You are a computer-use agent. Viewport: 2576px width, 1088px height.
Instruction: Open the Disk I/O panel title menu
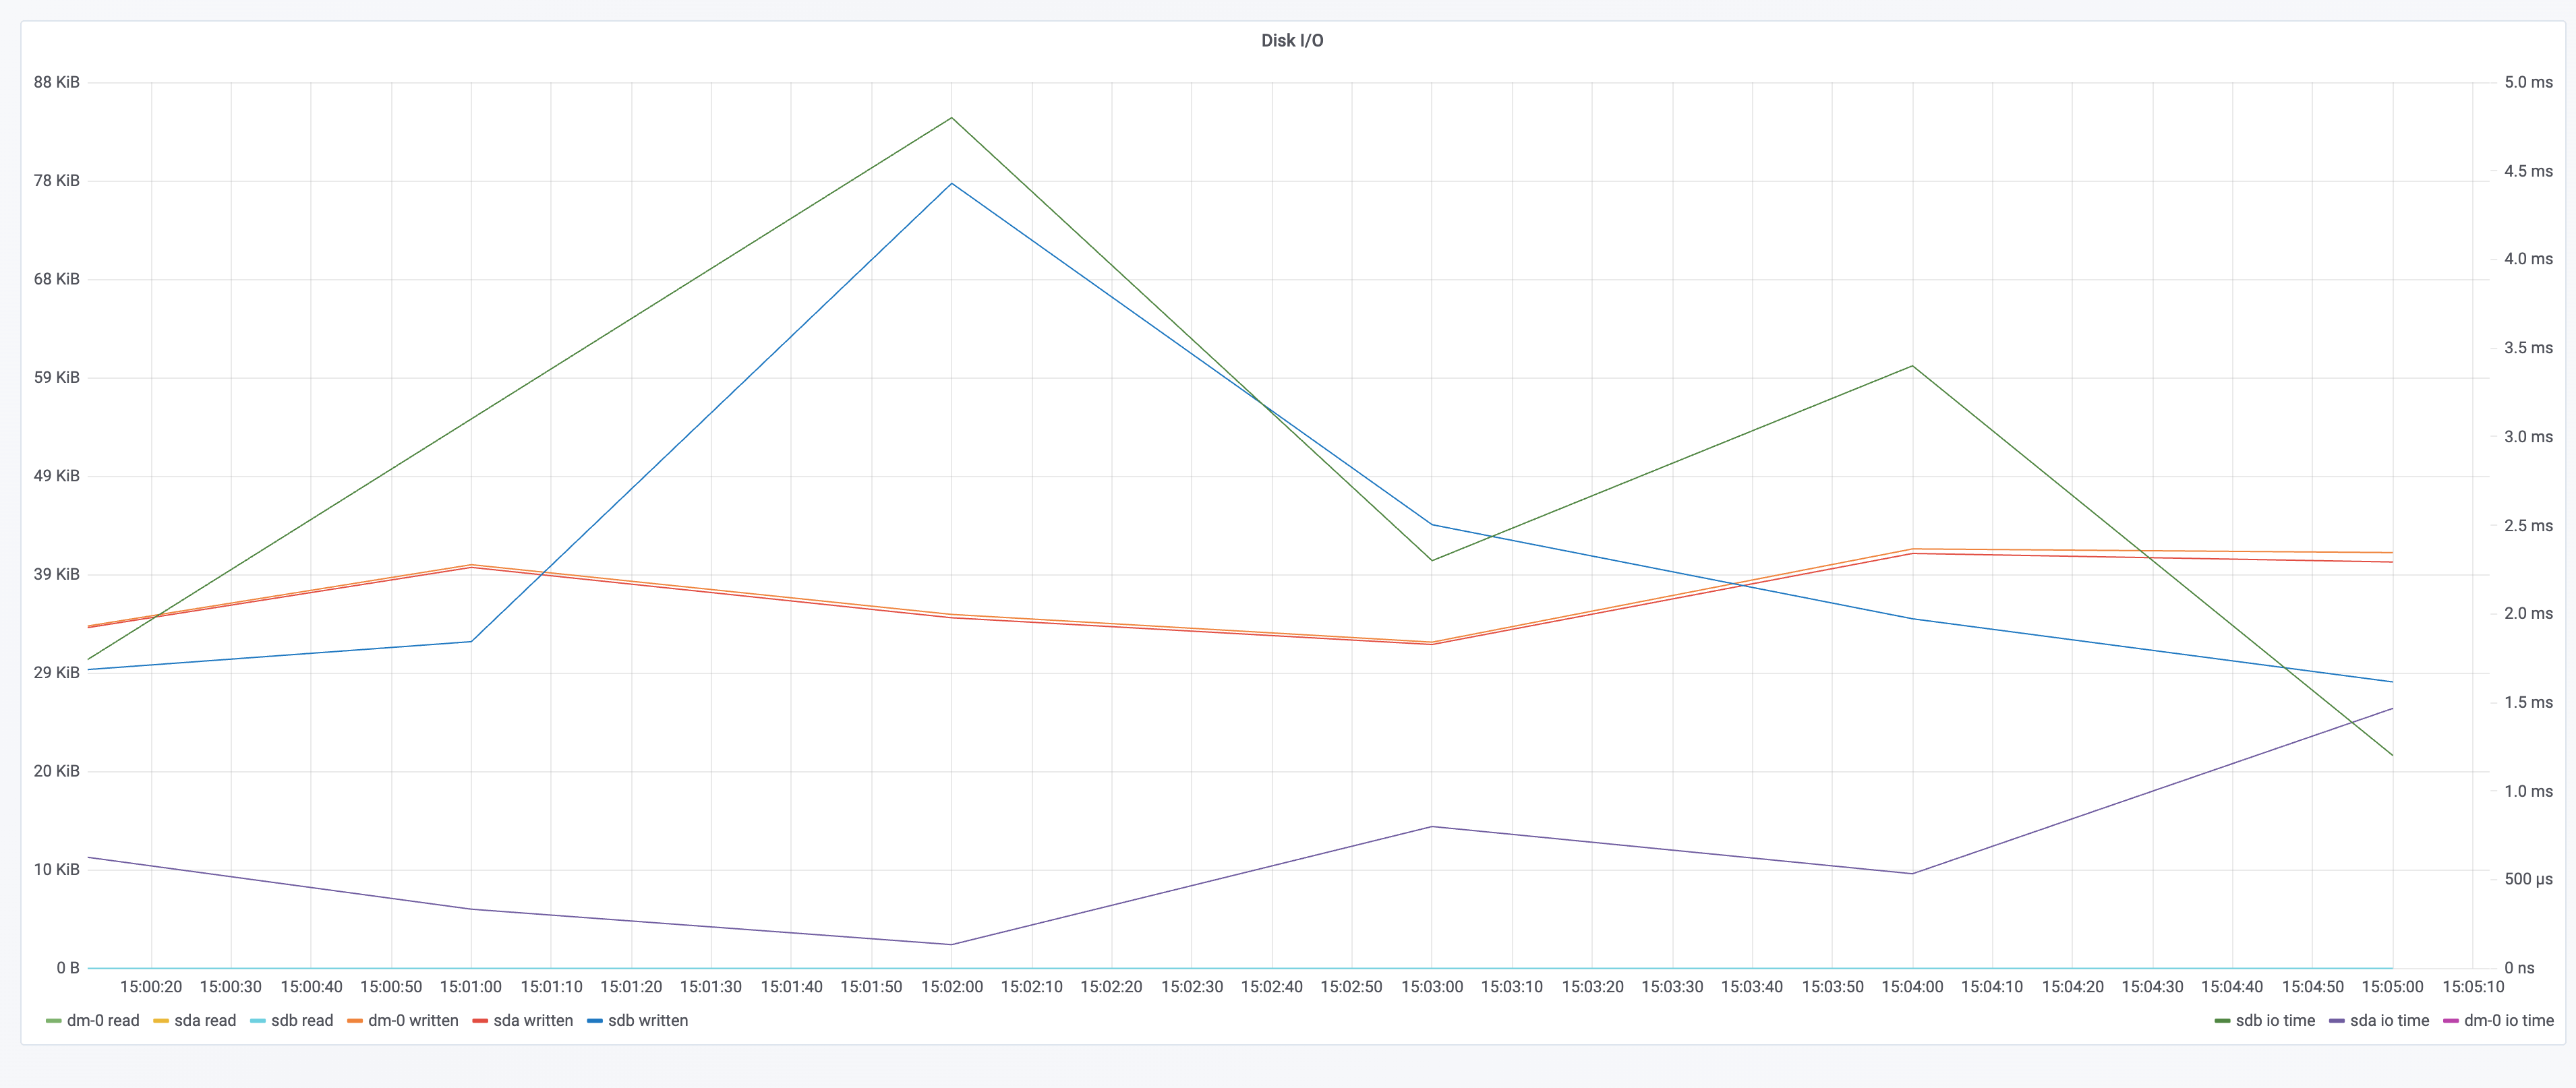pyautogui.click(x=1291, y=40)
